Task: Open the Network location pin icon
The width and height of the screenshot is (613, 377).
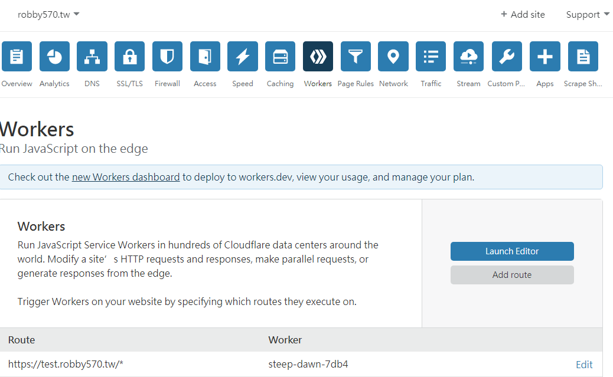Action: 393,56
